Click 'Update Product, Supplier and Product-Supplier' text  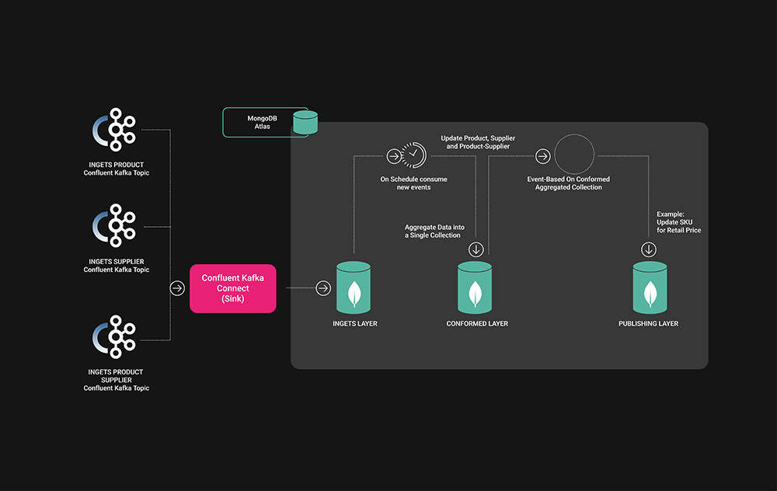pos(478,142)
